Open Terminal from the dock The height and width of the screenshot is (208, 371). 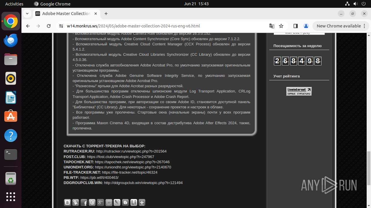click(x=11, y=155)
